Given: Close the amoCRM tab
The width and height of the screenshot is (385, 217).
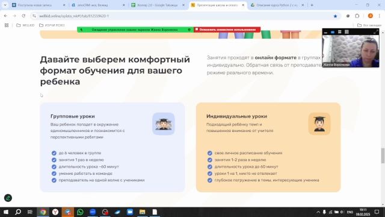Looking at the screenshot, I should pyautogui.click(x=123, y=5).
